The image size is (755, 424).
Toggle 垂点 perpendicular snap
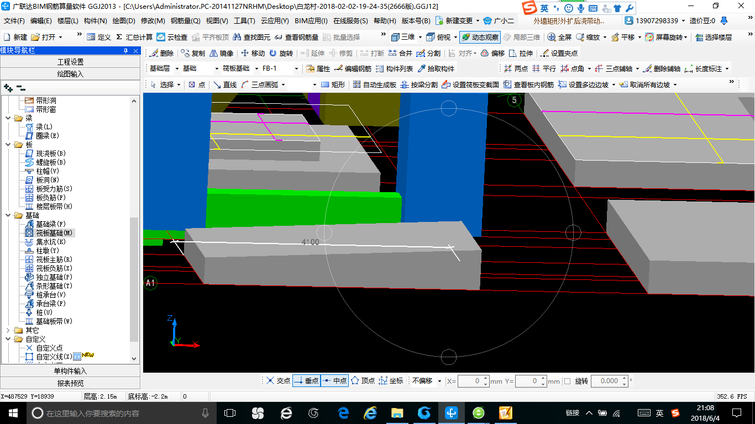(306, 381)
